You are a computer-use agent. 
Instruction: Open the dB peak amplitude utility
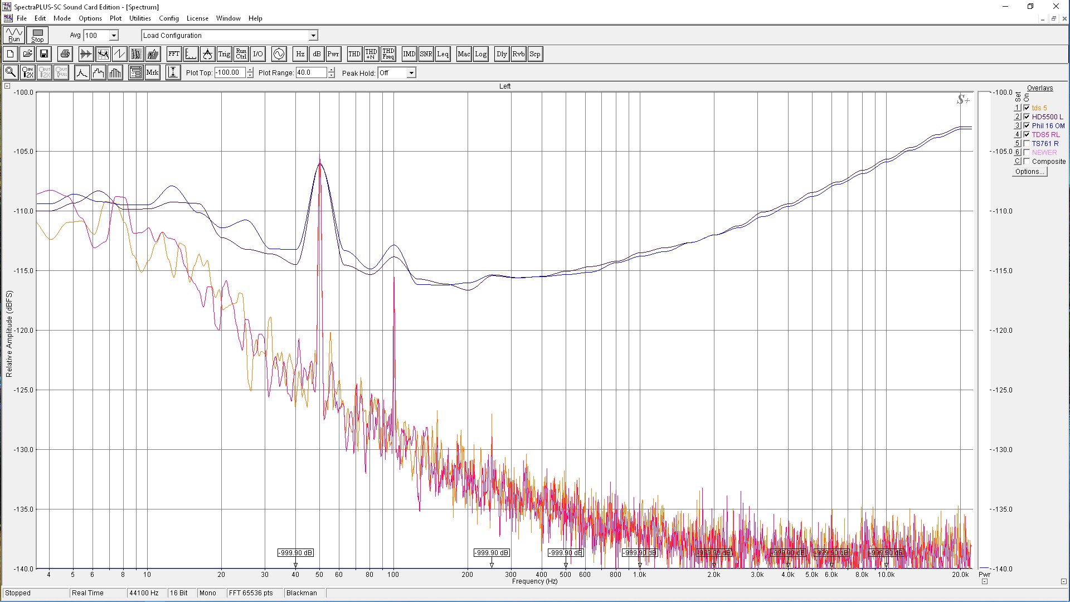click(x=317, y=54)
